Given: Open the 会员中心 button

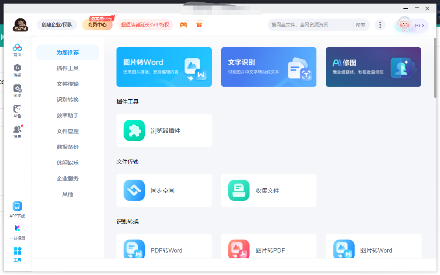Looking at the screenshot, I should [97, 25].
